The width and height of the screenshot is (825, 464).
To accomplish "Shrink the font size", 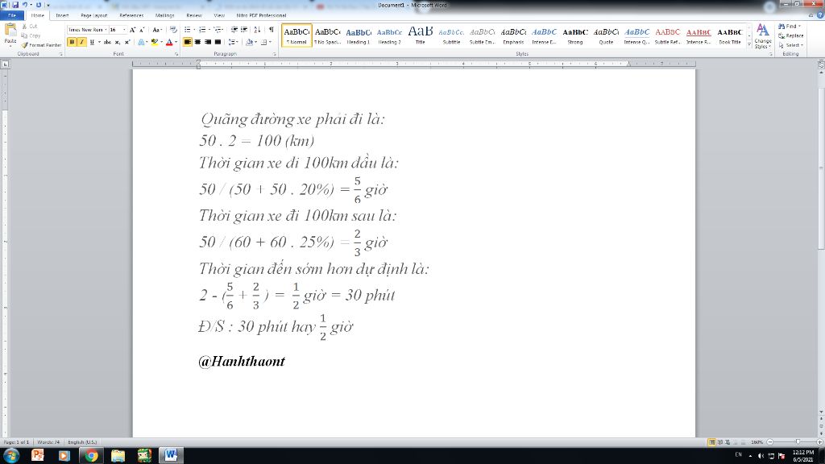I will point(142,30).
